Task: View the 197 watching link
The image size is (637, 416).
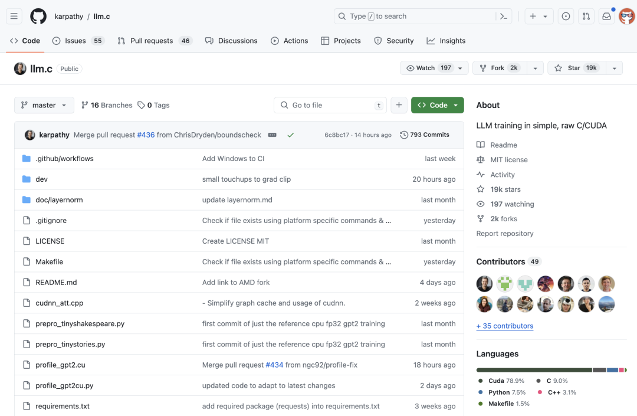Action: pos(506,204)
